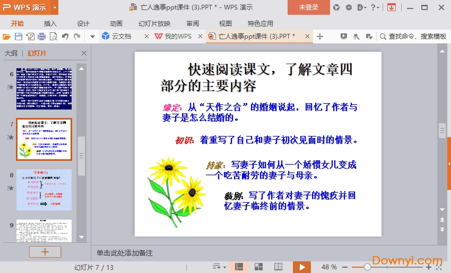
Task: Open the 特色应用 ribbon tab
Action: coord(261,23)
